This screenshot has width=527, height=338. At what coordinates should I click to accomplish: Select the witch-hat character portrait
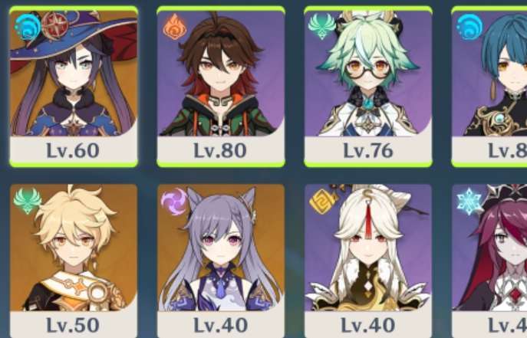tap(74, 73)
